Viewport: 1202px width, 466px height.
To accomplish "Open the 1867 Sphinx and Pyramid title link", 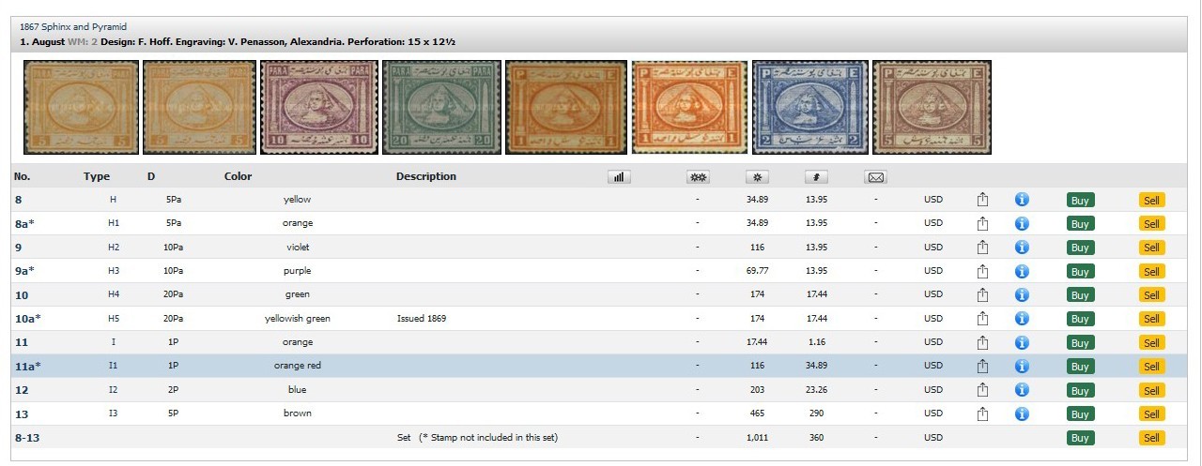I will tap(73, 27).
